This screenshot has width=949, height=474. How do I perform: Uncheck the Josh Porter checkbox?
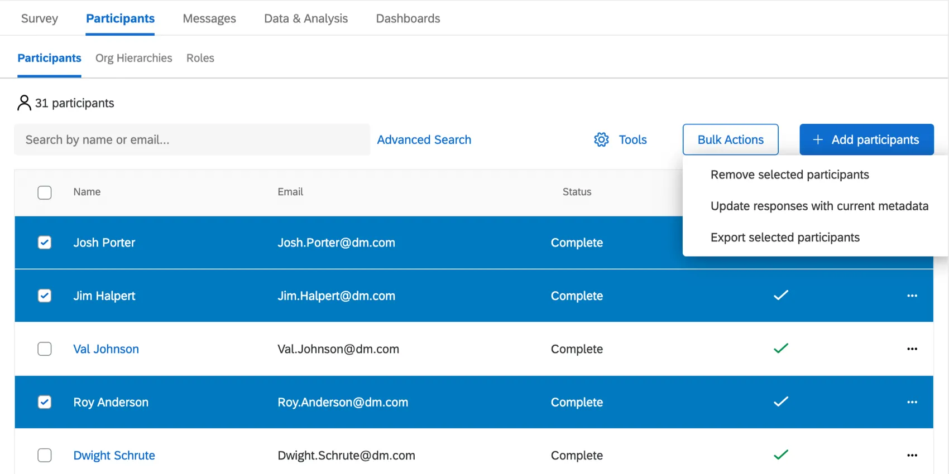click(x=45, y=243)
